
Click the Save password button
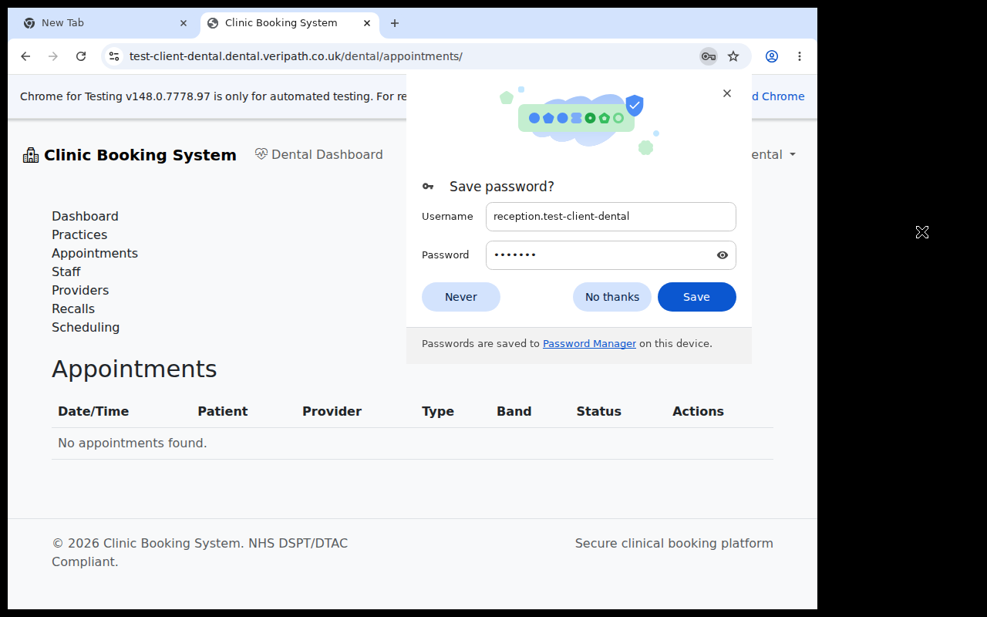tap(697, 297)
